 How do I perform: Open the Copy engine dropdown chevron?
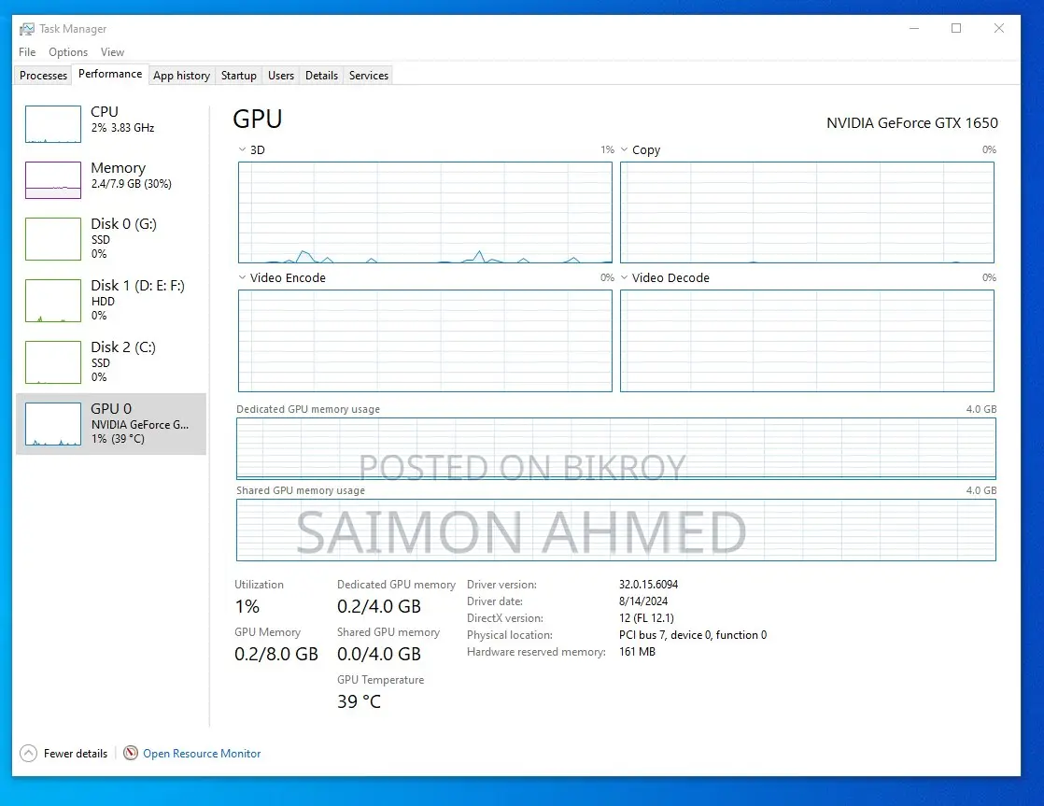pos(625,149)
